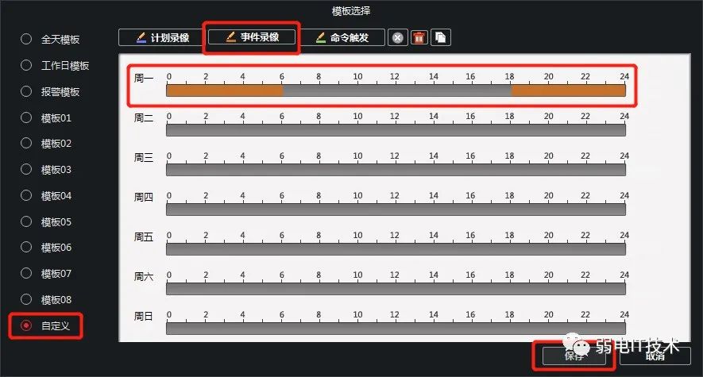Click the delete selected period X icon
This screenshot has height=377, width=703.
[397, 37]
